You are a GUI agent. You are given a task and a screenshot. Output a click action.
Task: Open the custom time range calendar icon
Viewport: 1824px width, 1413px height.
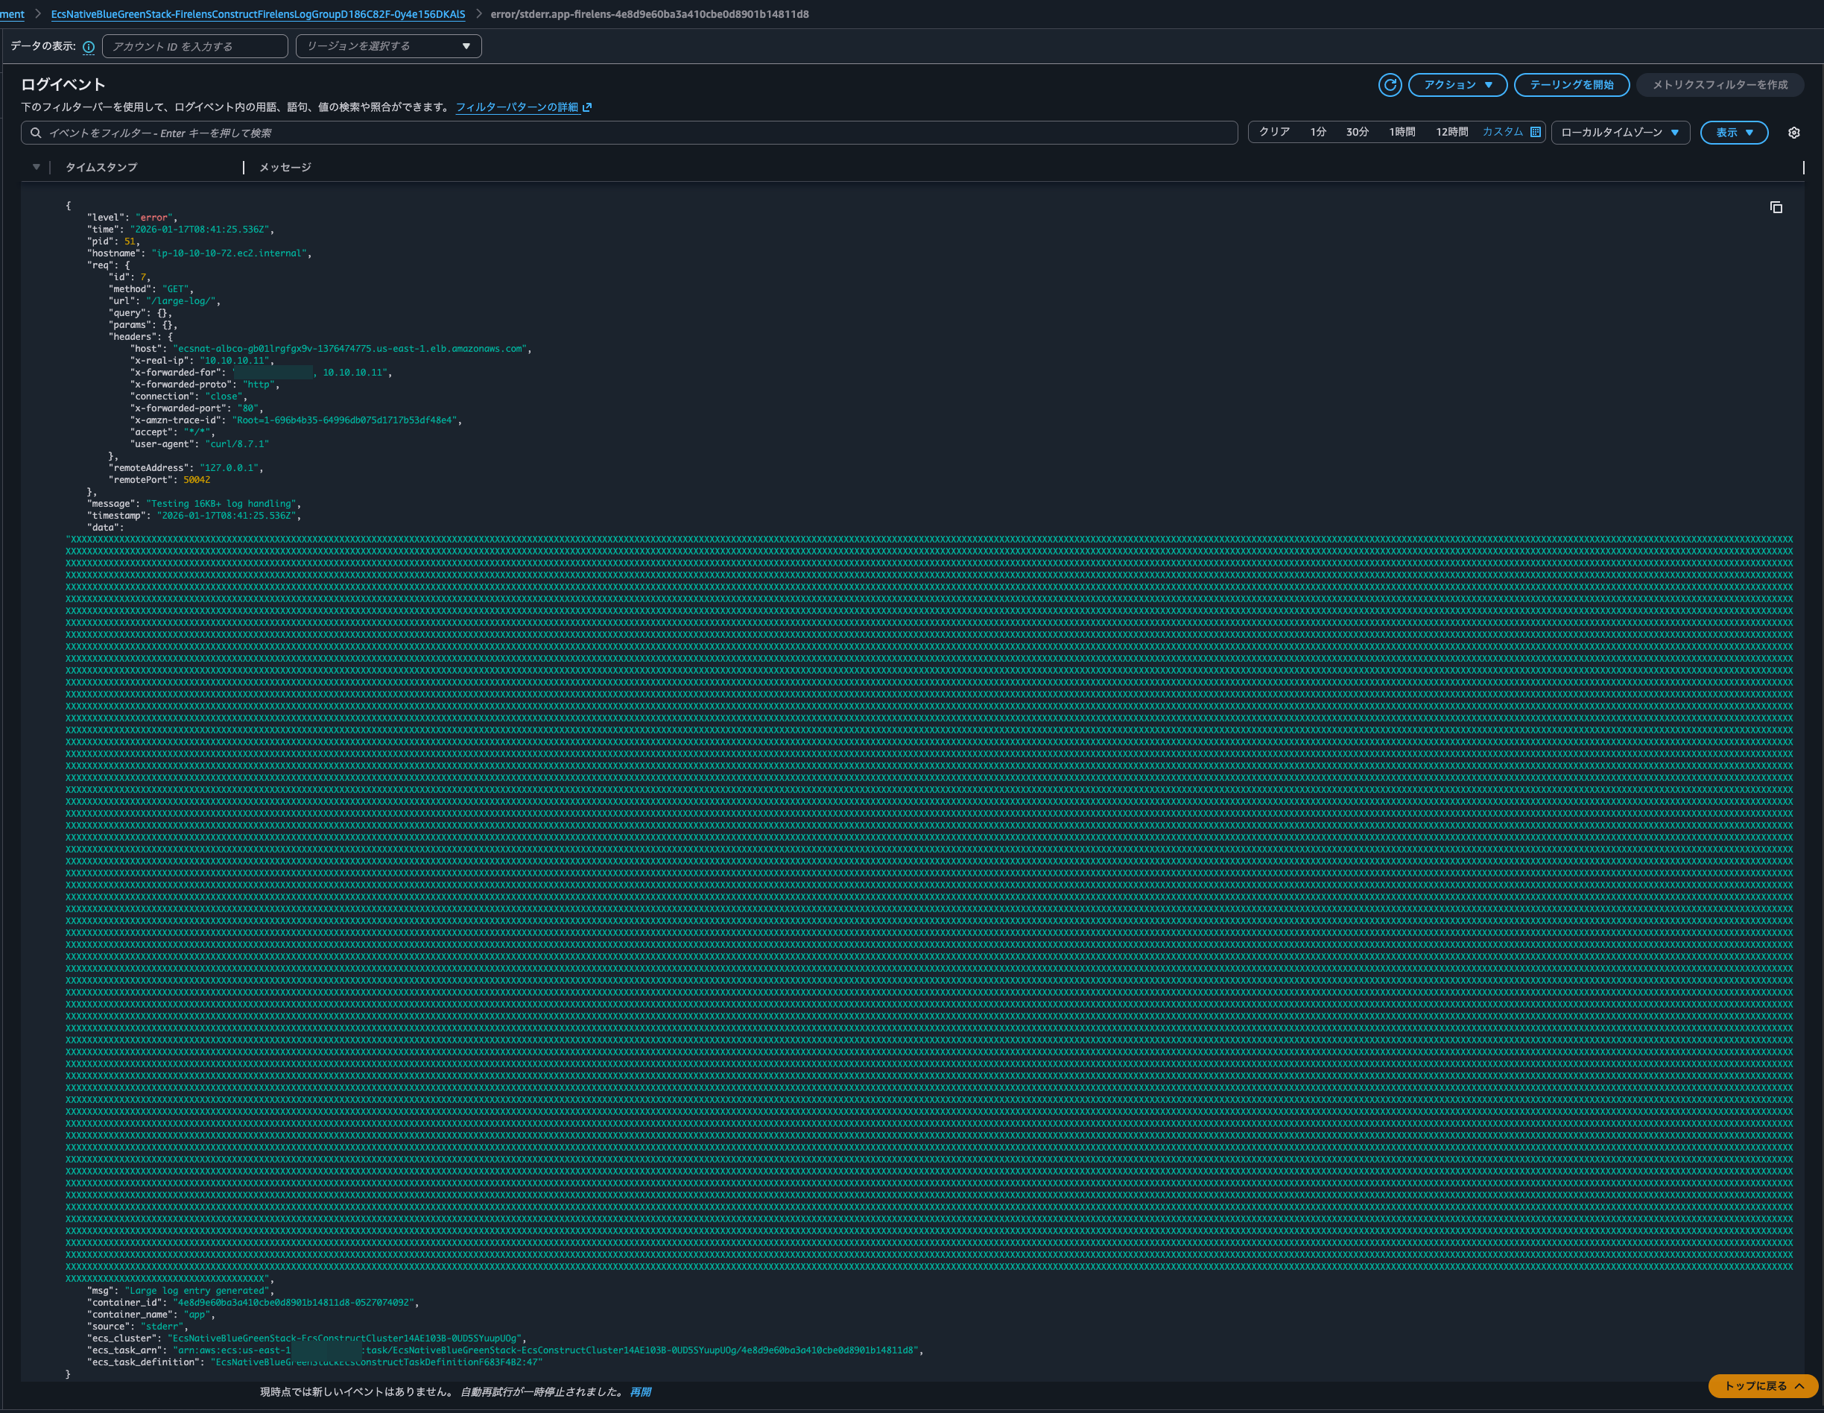coord(1535,132)
